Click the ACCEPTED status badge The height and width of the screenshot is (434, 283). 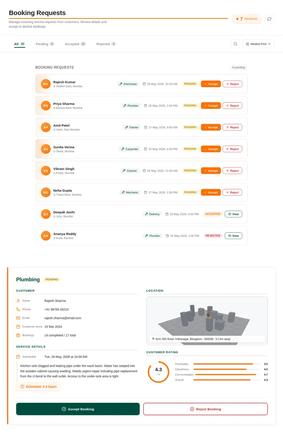click(x=213, y=214)
